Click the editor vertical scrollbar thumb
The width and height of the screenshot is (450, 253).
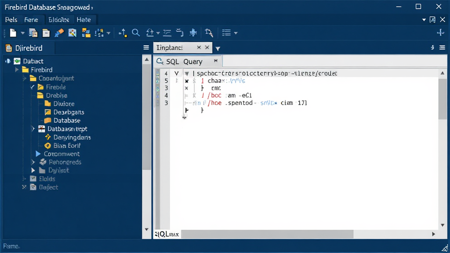[x=442, y=99]
